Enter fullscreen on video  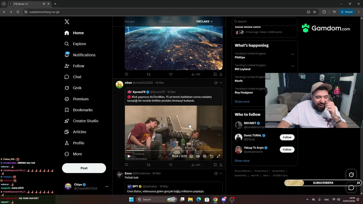tap(218, 156)
